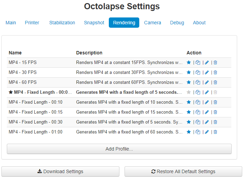Copy the Fixed Length - 00:30 profile

coord(198,122)
